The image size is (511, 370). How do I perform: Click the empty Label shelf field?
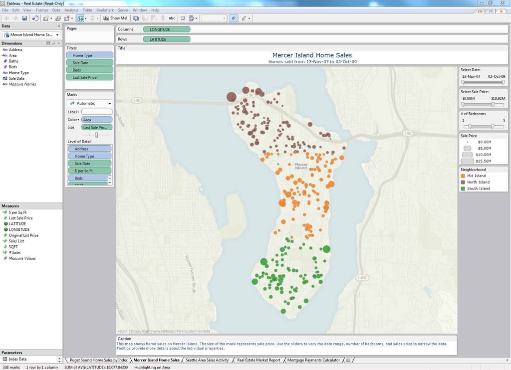pyautogui.click(x=97, y=112)
